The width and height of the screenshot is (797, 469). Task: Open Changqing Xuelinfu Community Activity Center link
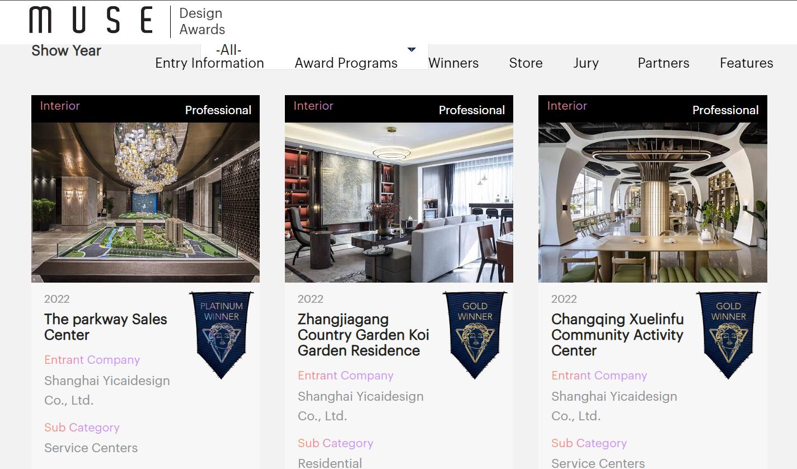click(617, 335)
